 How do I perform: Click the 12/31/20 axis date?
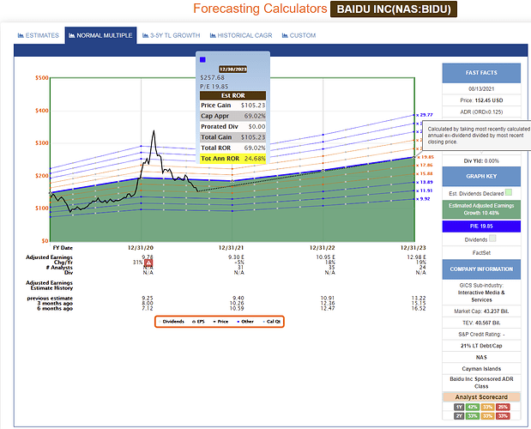coord(141,248)
